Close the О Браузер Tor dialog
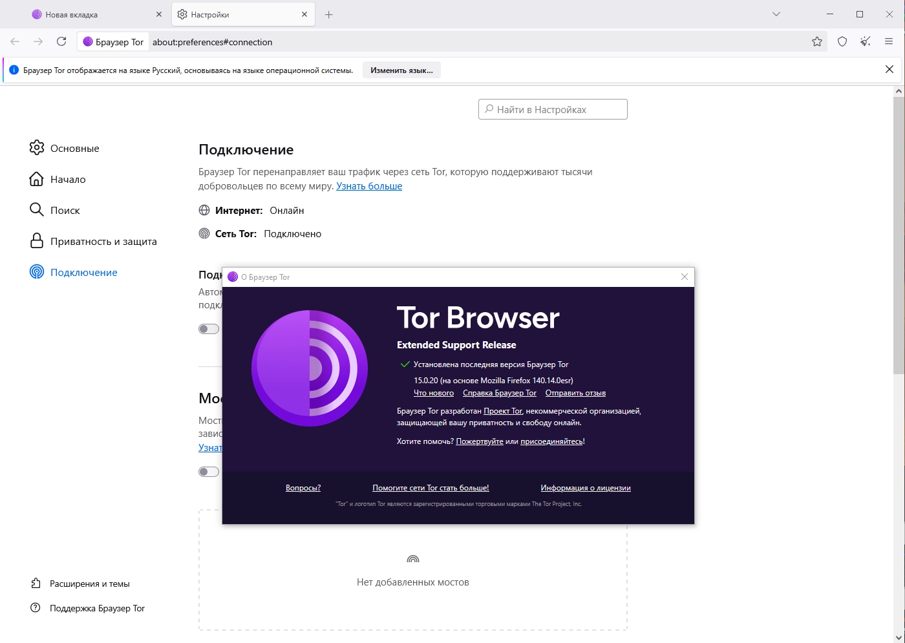 coord(685,277)
